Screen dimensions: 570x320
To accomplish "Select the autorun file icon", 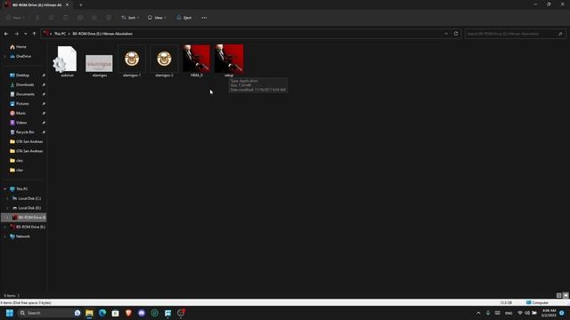I will coord(67,60).
